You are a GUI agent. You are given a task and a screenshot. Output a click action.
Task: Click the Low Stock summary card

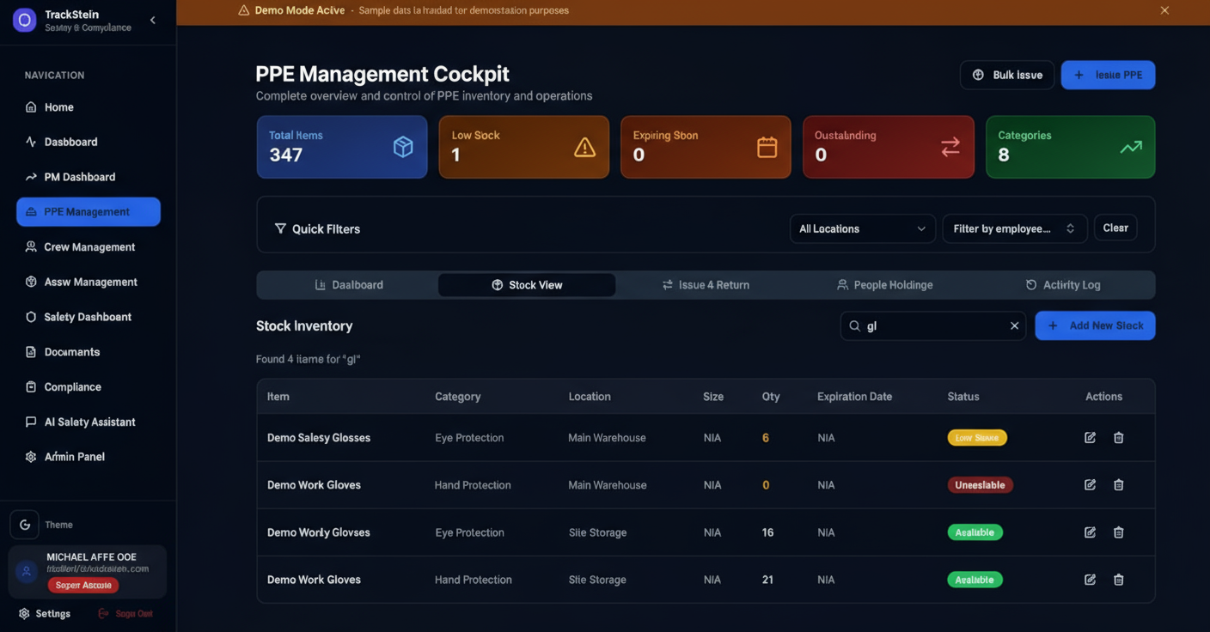[523, 147]
